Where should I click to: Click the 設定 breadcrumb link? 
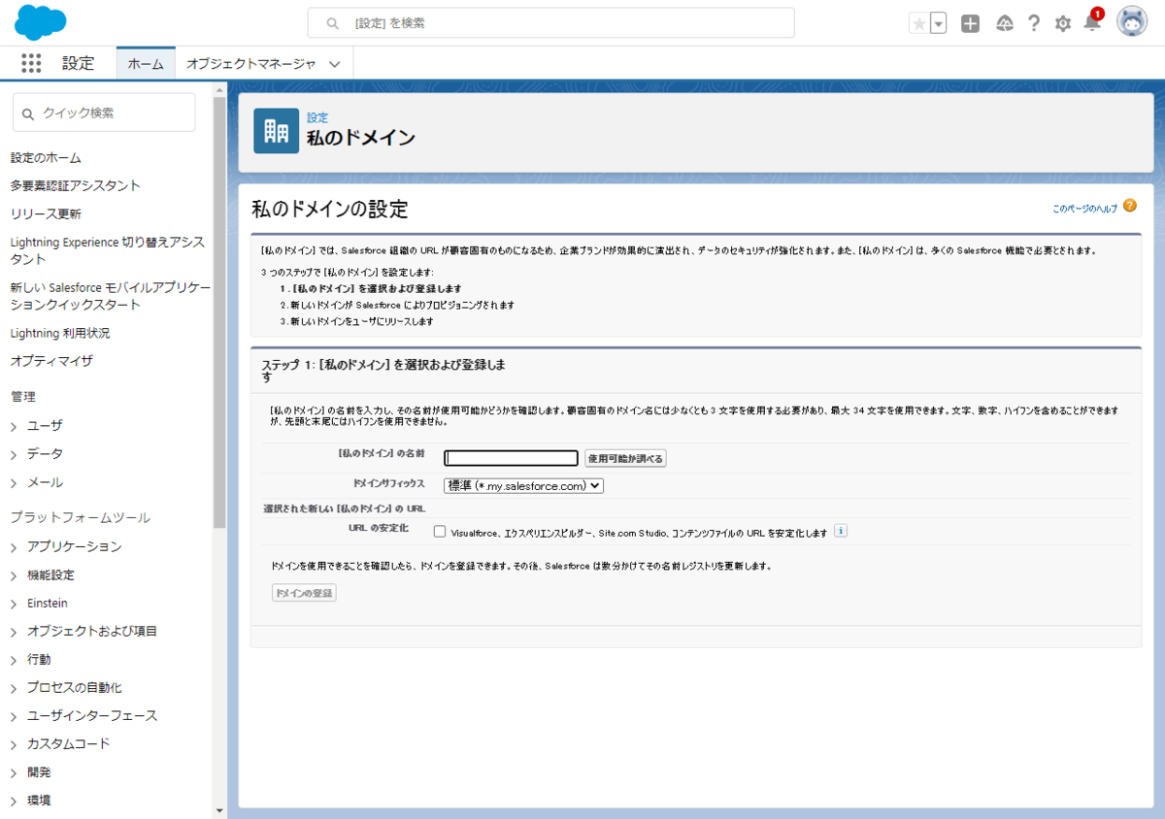(x=317, y=117)
